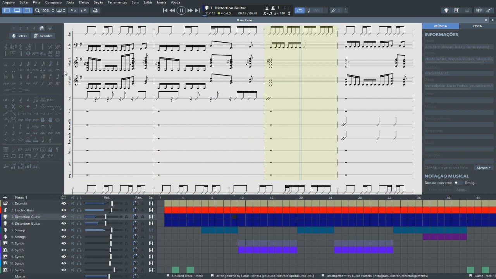Open the Efeitos menu
The width and height of the screenshot is (496, 279).
tap(84, 2)
